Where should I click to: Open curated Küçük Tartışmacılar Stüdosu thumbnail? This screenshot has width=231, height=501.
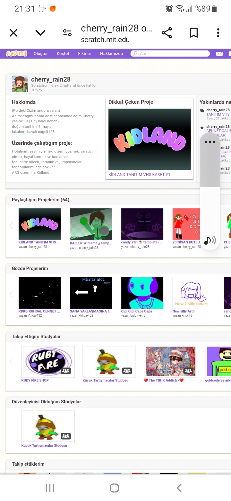tap(48, 426)
